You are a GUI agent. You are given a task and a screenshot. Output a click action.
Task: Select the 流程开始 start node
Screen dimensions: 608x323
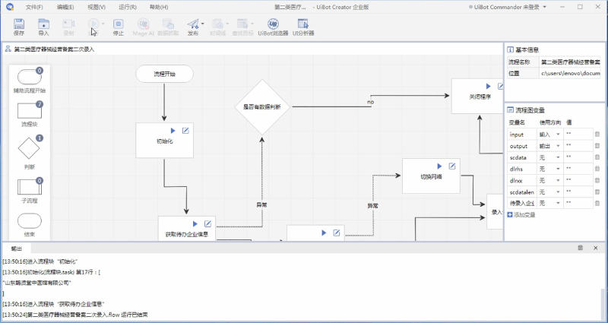(164, 74)
